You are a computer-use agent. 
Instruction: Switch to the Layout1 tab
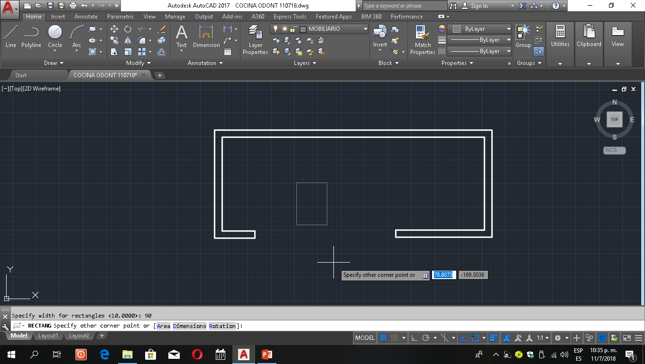48,336
